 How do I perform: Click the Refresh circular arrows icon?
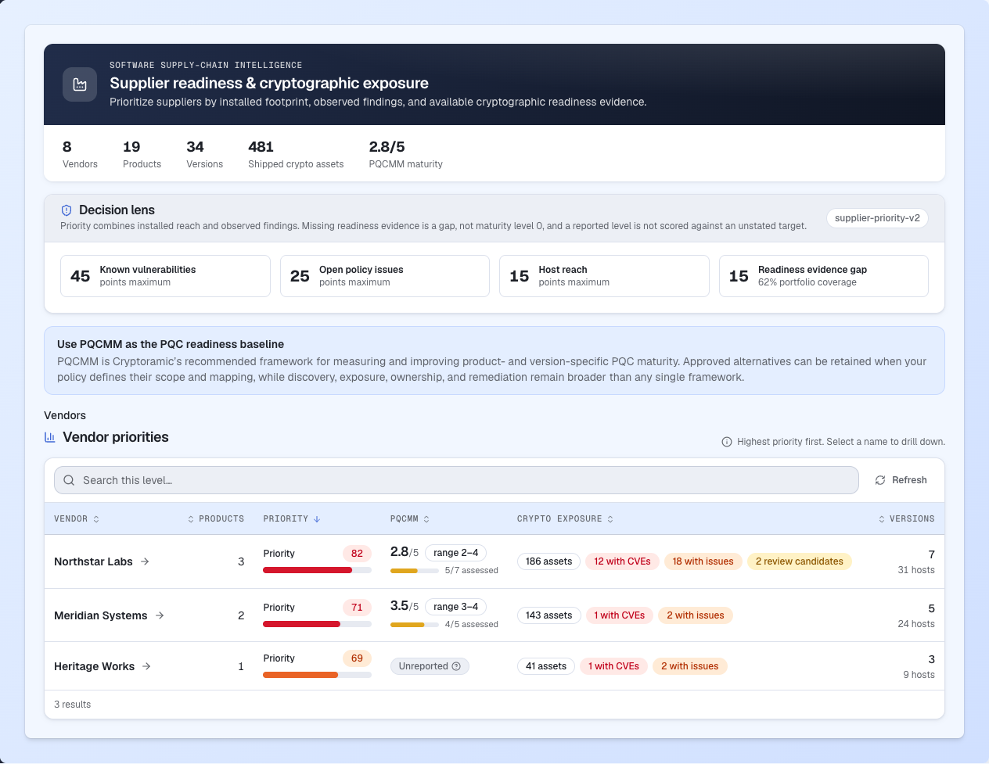pyautogui.click(x=880, y=480)
